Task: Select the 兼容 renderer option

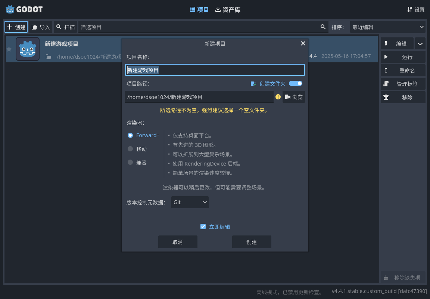Action: (137, 163)
